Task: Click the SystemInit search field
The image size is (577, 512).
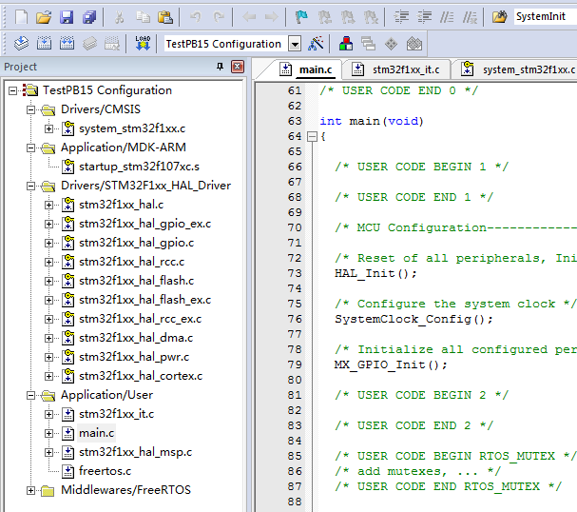Action: click(x=546, y=16)
